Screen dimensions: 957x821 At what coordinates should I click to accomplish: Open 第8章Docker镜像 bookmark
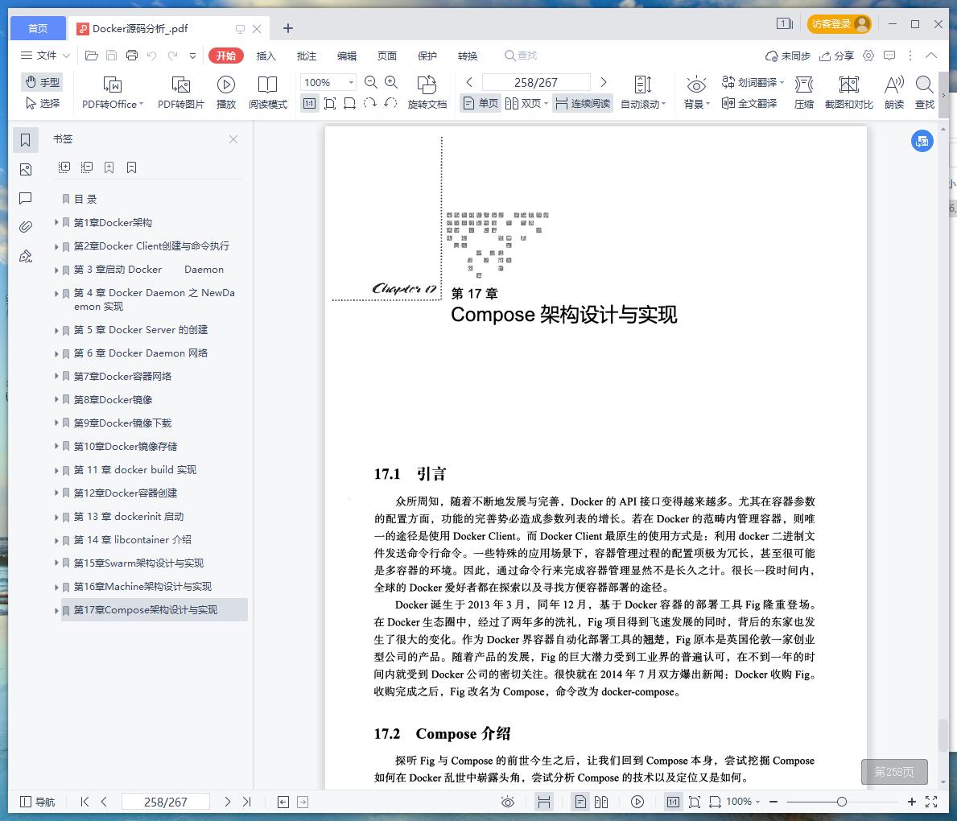click(113, 400)
